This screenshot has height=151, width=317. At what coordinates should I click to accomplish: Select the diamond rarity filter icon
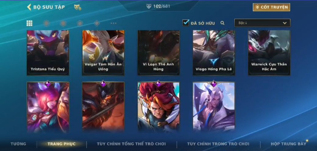[x=97, y=23]
